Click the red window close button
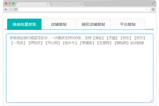This screenshot has height=106, width=159. pyautogui.click(x=6, y=4)
